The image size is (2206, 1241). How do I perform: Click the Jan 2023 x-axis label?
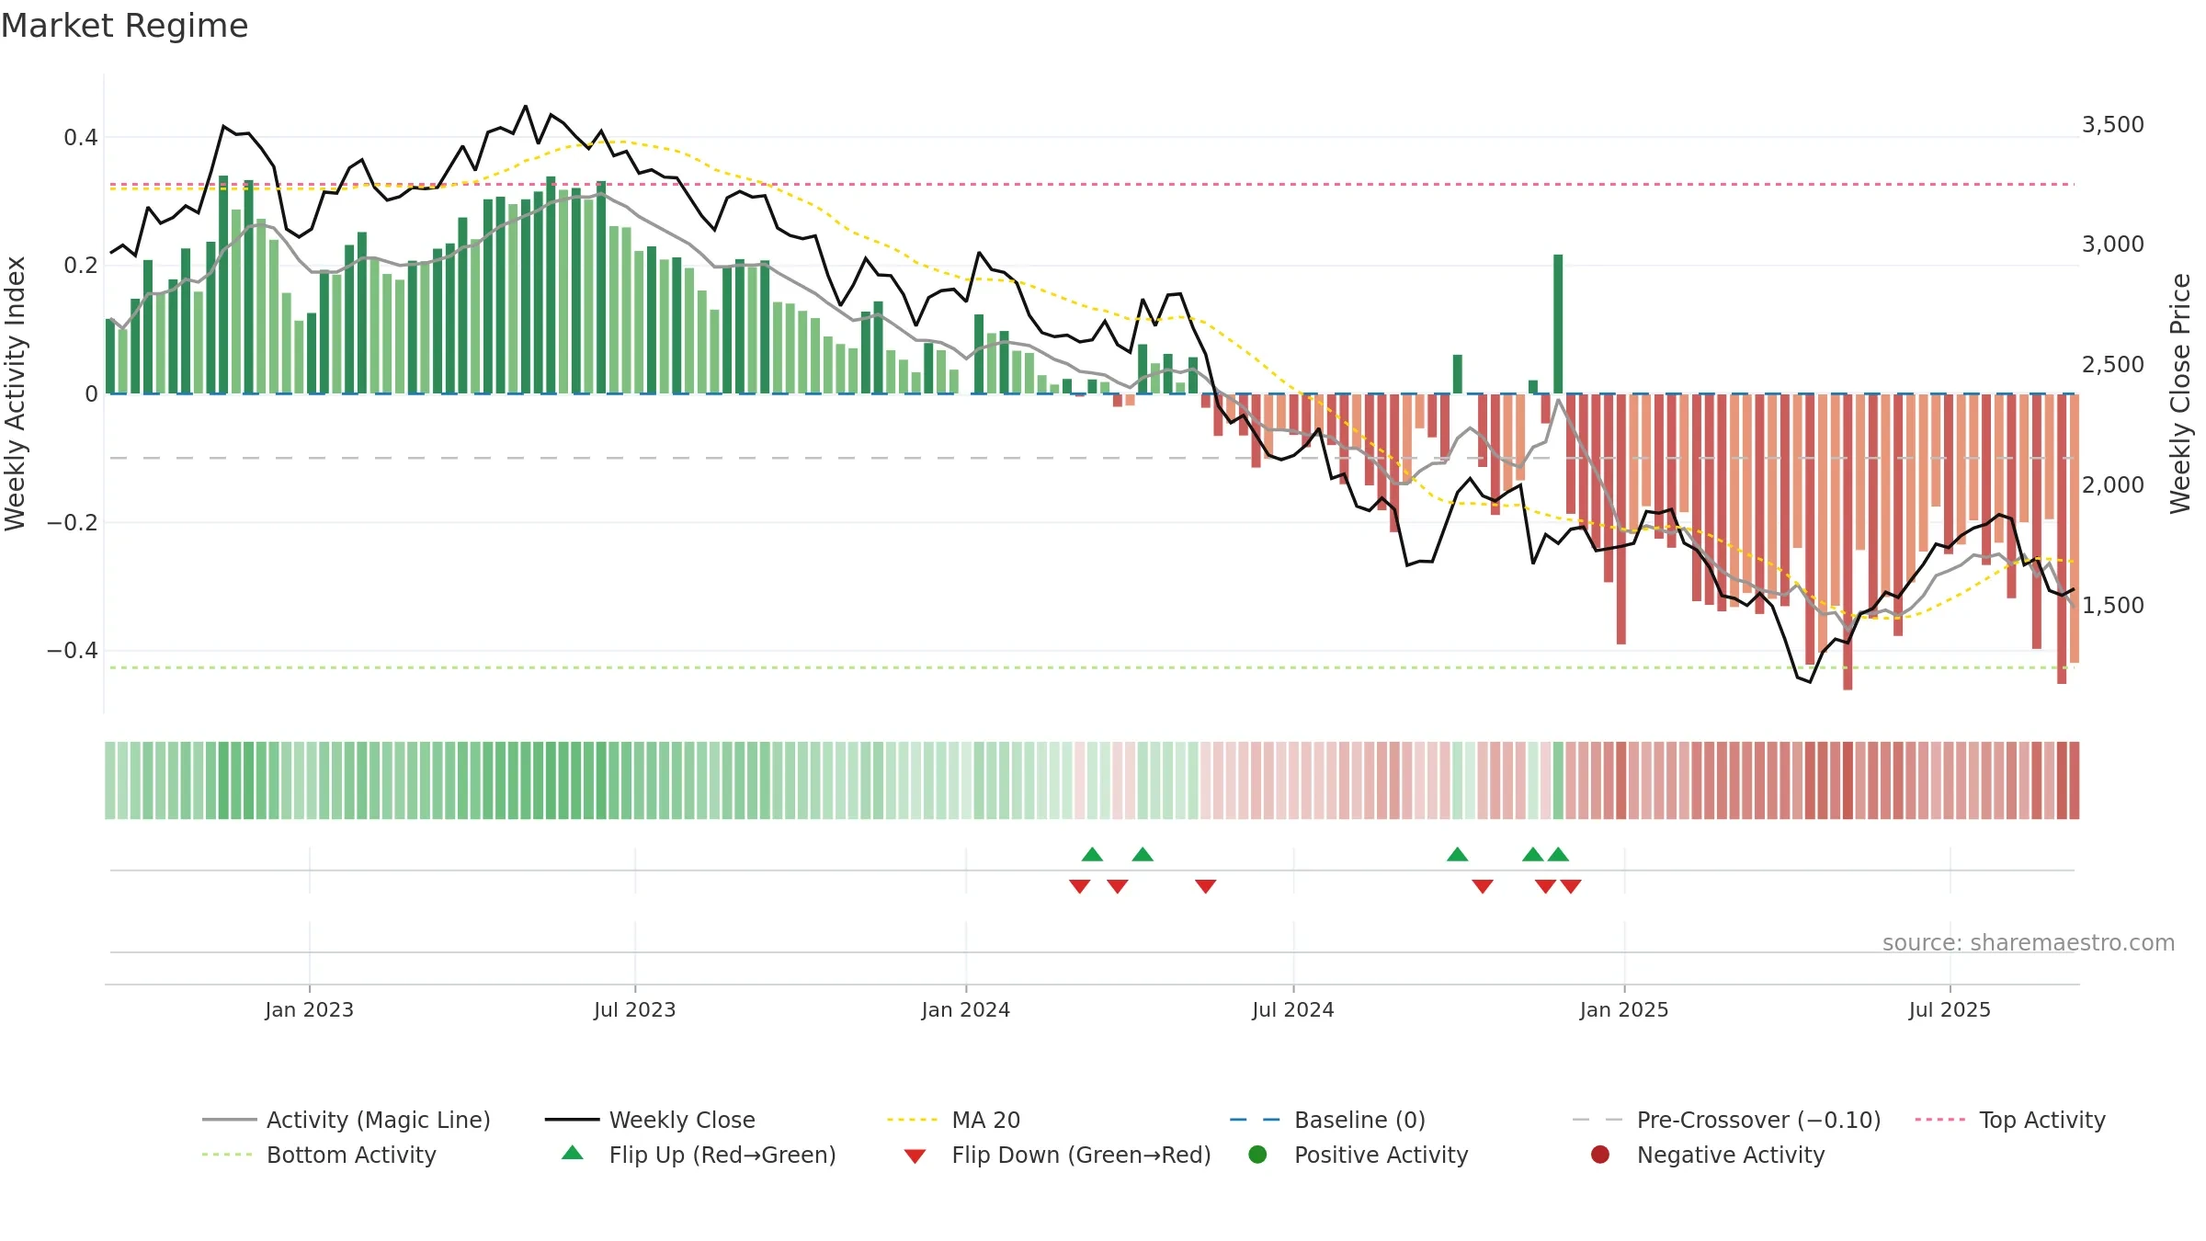309,1009
